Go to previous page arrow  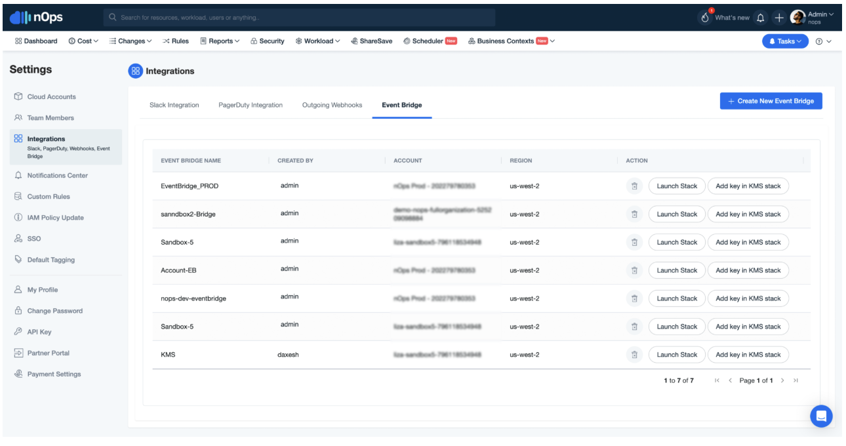(x=730, y=380)
